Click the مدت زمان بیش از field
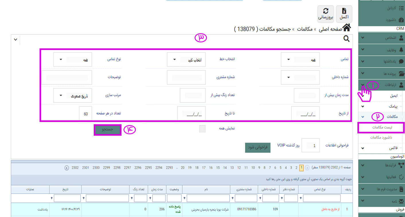 coord(306,96)
